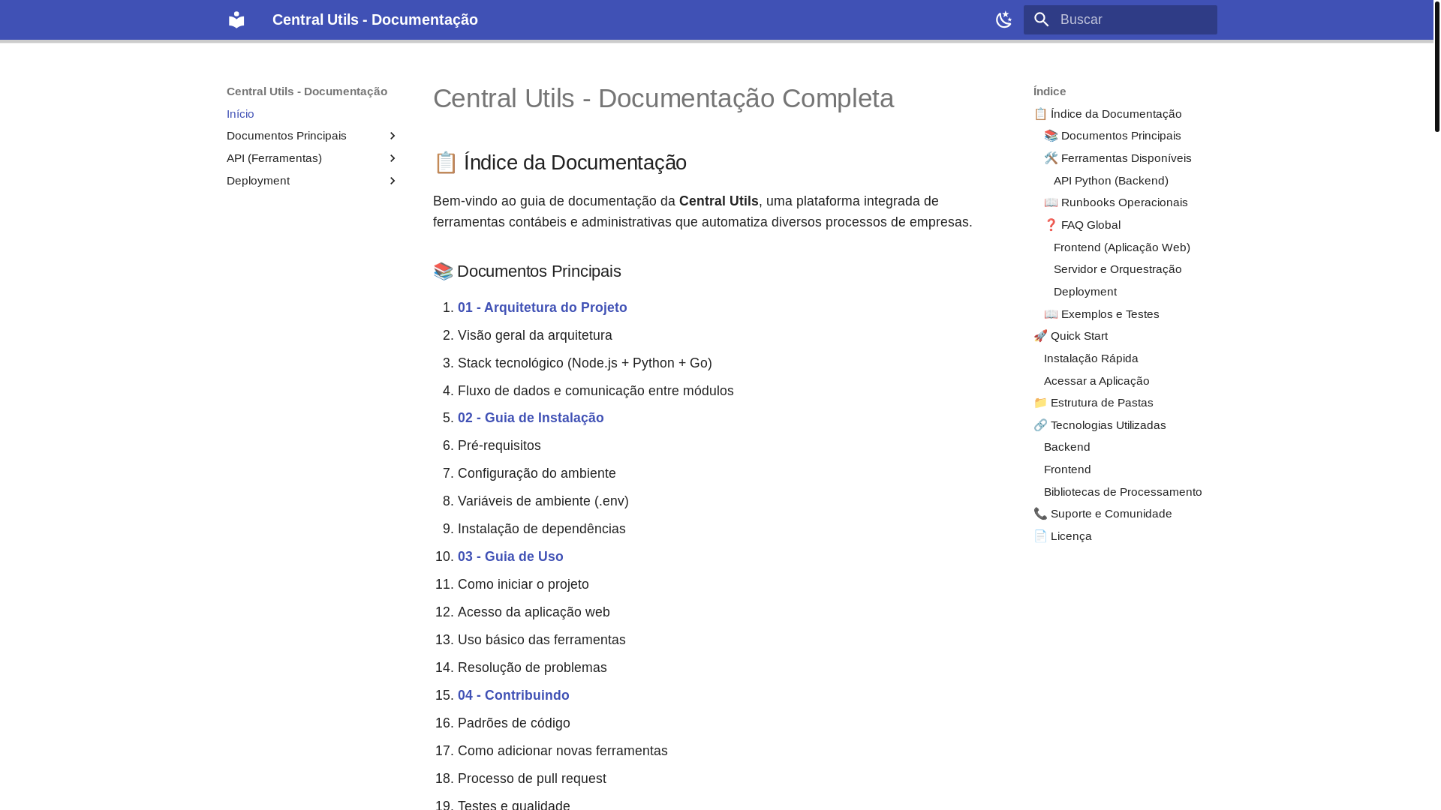
Task: Click list item 'Resolução de problemas'
Action: 532,667
